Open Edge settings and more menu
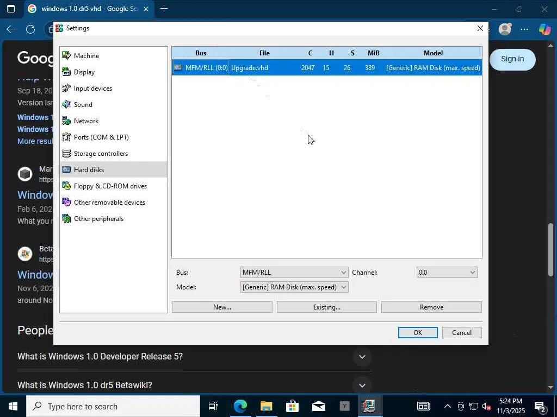This screenshot has height=417, width=557. 524,29
